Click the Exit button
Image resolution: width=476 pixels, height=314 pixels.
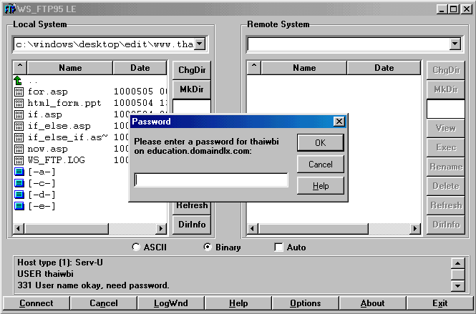coord(440,303)
